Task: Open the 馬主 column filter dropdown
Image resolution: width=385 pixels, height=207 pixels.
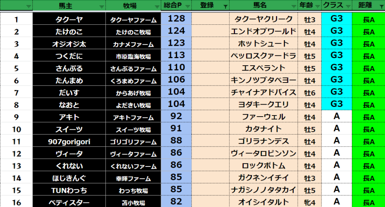Action: [101, 6]
